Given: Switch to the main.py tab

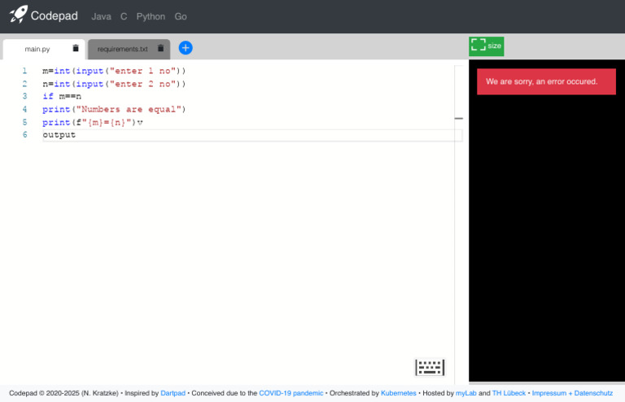Looking at the screenshot, I should click(37, 49).
